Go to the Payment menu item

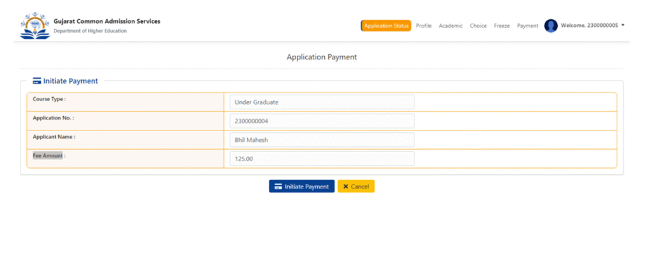528,26
